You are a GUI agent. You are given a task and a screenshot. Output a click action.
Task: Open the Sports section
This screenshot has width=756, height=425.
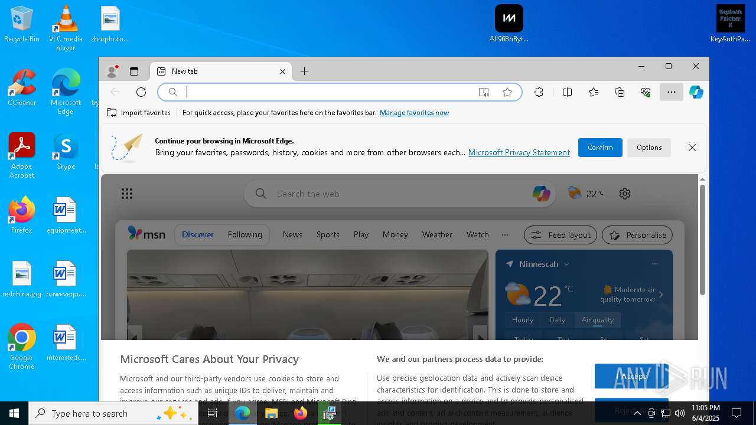tap(328, 234)
